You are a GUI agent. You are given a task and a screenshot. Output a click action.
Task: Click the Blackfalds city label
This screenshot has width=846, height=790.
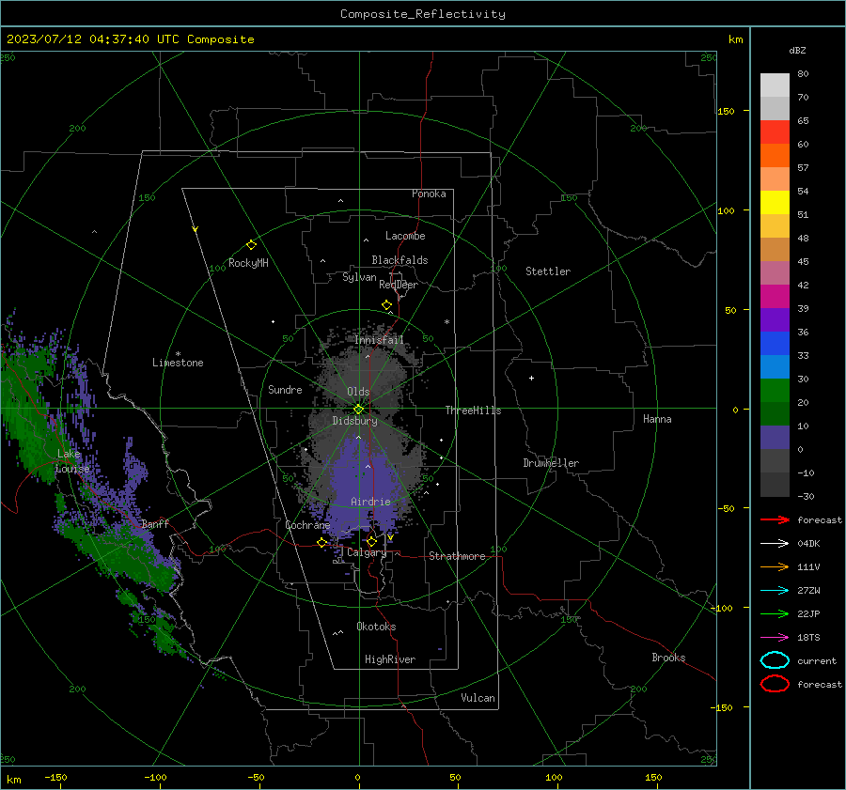tap(399, 260)
